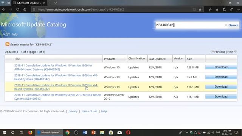242x136 pixels.
Task: Open the terms of use footer link
Action: pos(89,111)
